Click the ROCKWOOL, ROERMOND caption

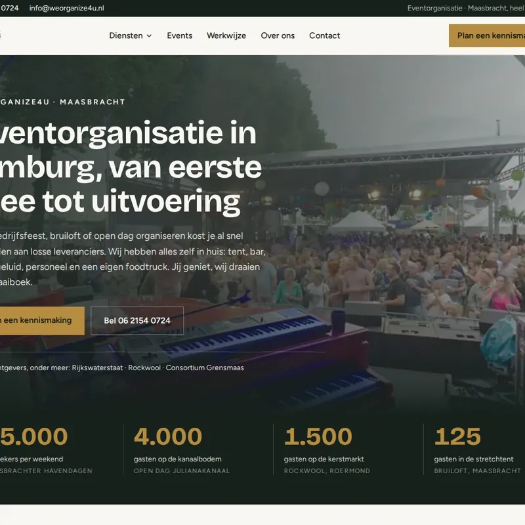click(327, 471)
